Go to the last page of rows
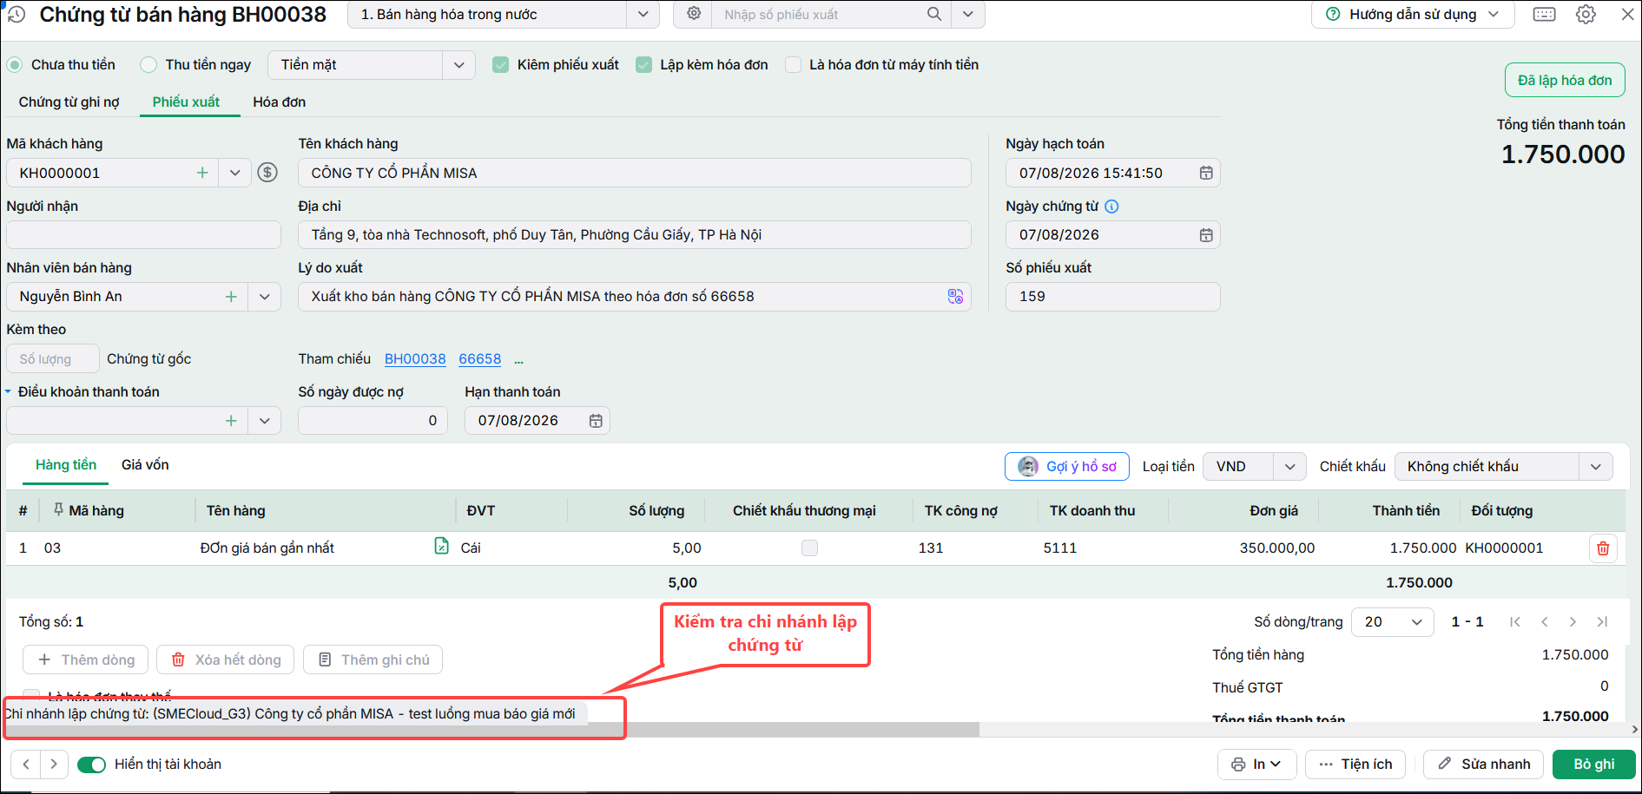This screenshot has width=1642, height=794. click(x=1602, y=621)
